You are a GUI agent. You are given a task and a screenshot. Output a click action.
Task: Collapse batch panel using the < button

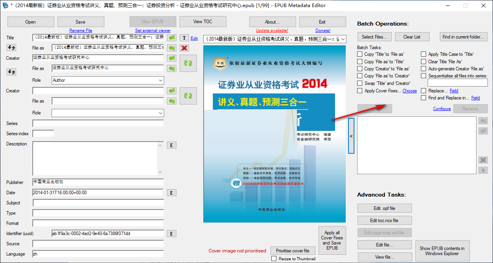coord(351,136)
